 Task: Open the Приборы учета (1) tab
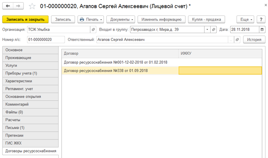(30, 74)
